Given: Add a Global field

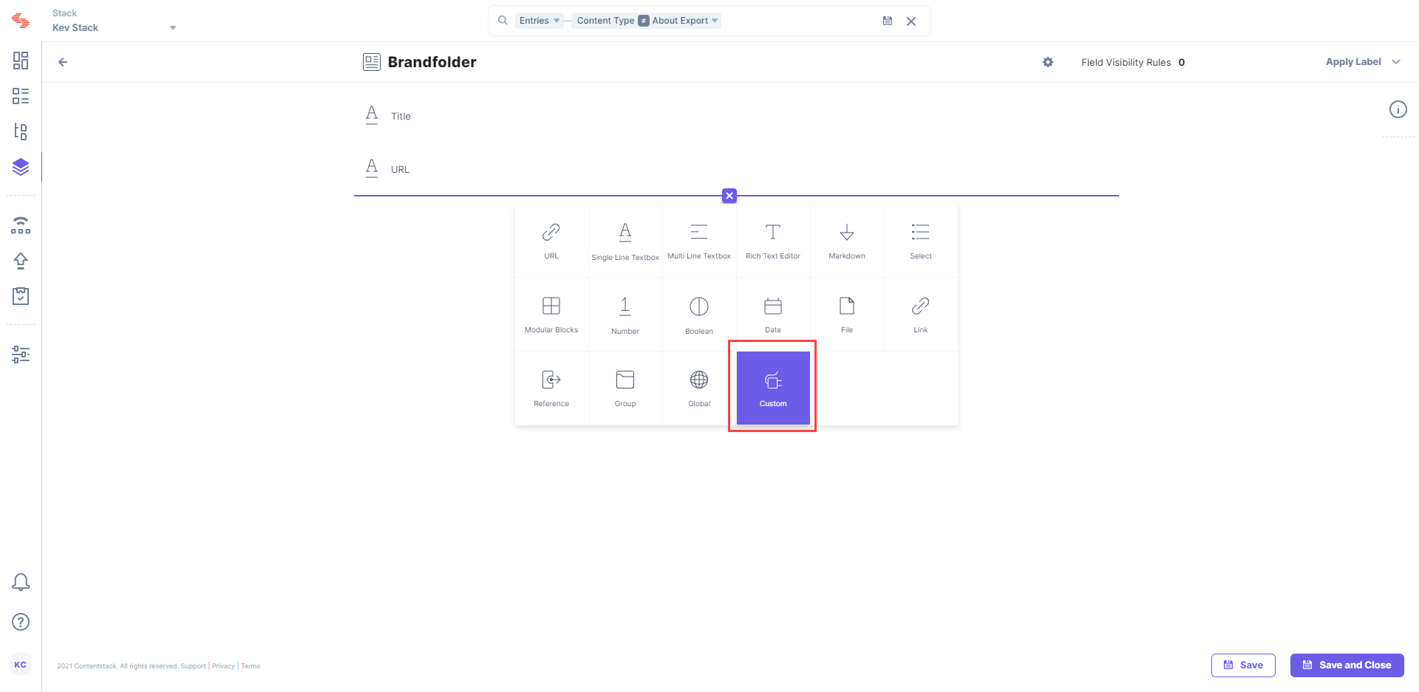Looking at the screenshot, I should (699, 388).
